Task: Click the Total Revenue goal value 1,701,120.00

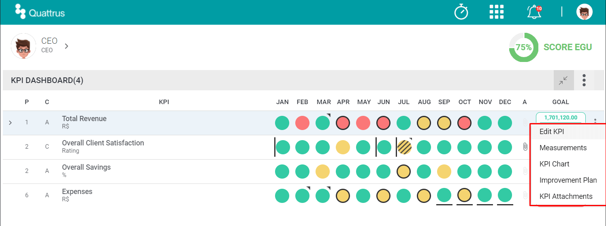Action: tap(561, 117)
